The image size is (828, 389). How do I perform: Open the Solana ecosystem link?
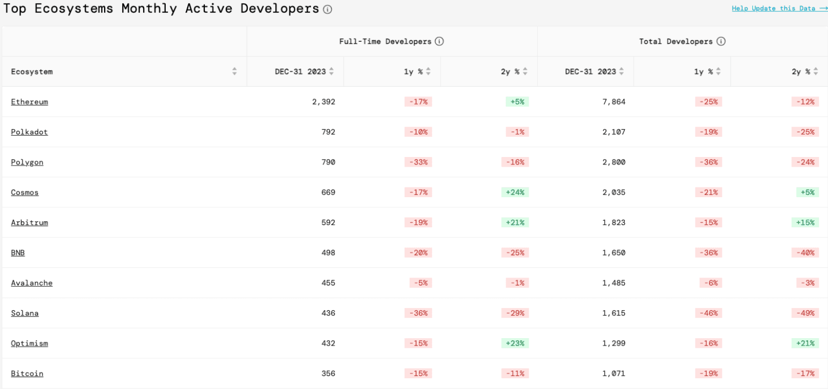click(x=25, y=313)
